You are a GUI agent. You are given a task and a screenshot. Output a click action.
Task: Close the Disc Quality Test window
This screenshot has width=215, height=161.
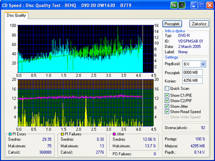tap(210, 5)
